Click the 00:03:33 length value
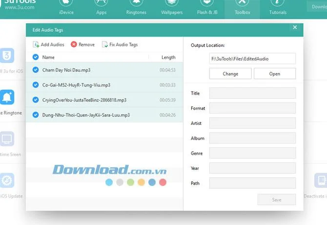The width and height of the screenshot is (327, 225). coord(168,85)
